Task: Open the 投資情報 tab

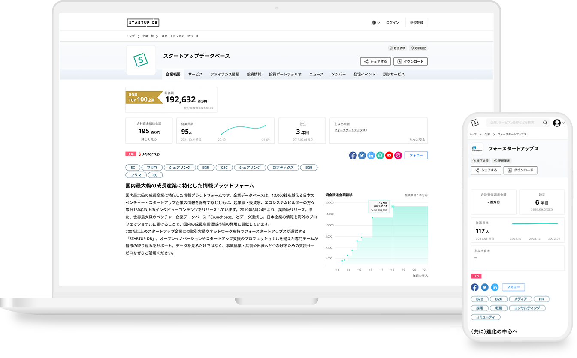Action: pyautogui.click(x=254, y=74)
